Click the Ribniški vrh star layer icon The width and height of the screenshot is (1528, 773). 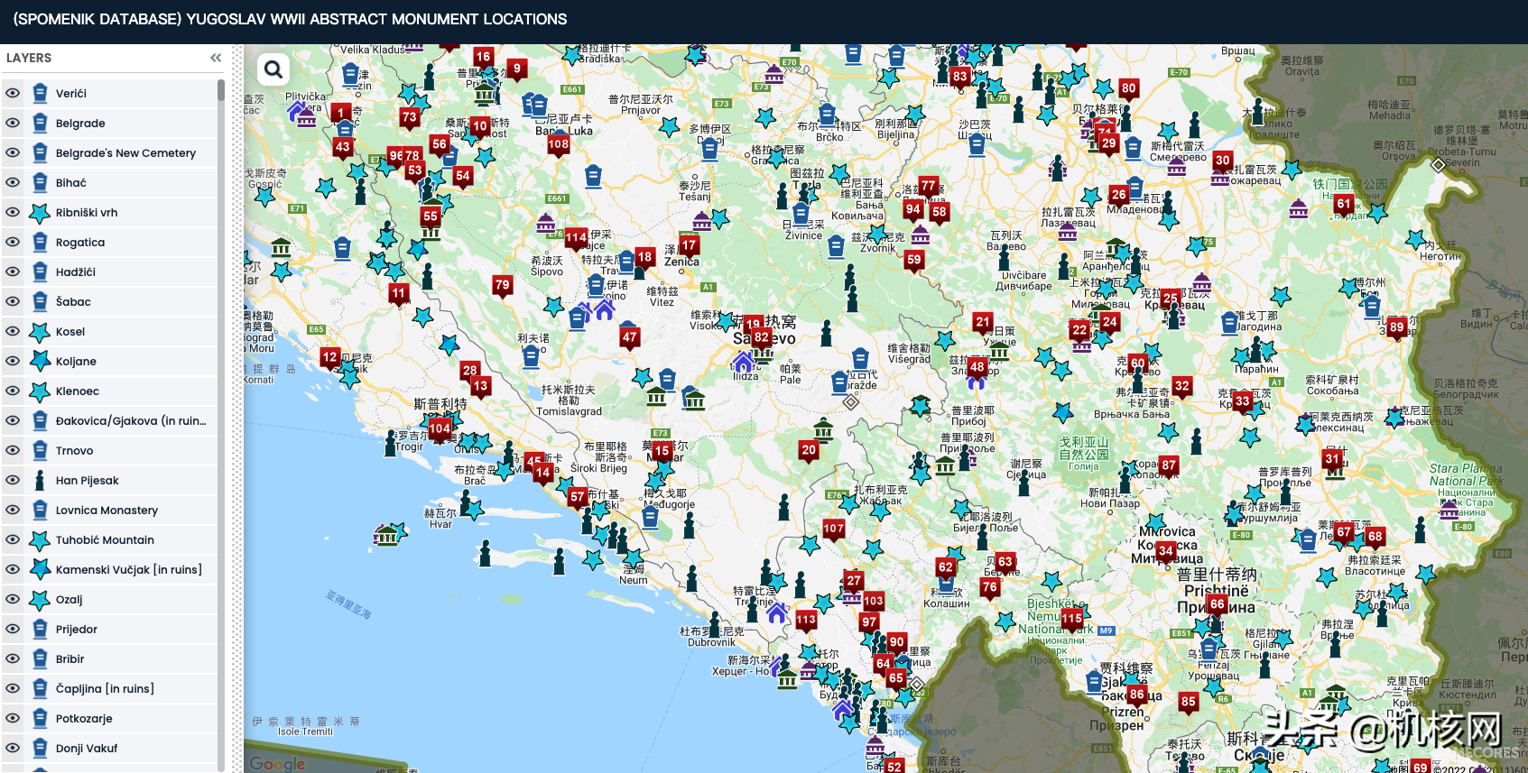tap(40, 212)
